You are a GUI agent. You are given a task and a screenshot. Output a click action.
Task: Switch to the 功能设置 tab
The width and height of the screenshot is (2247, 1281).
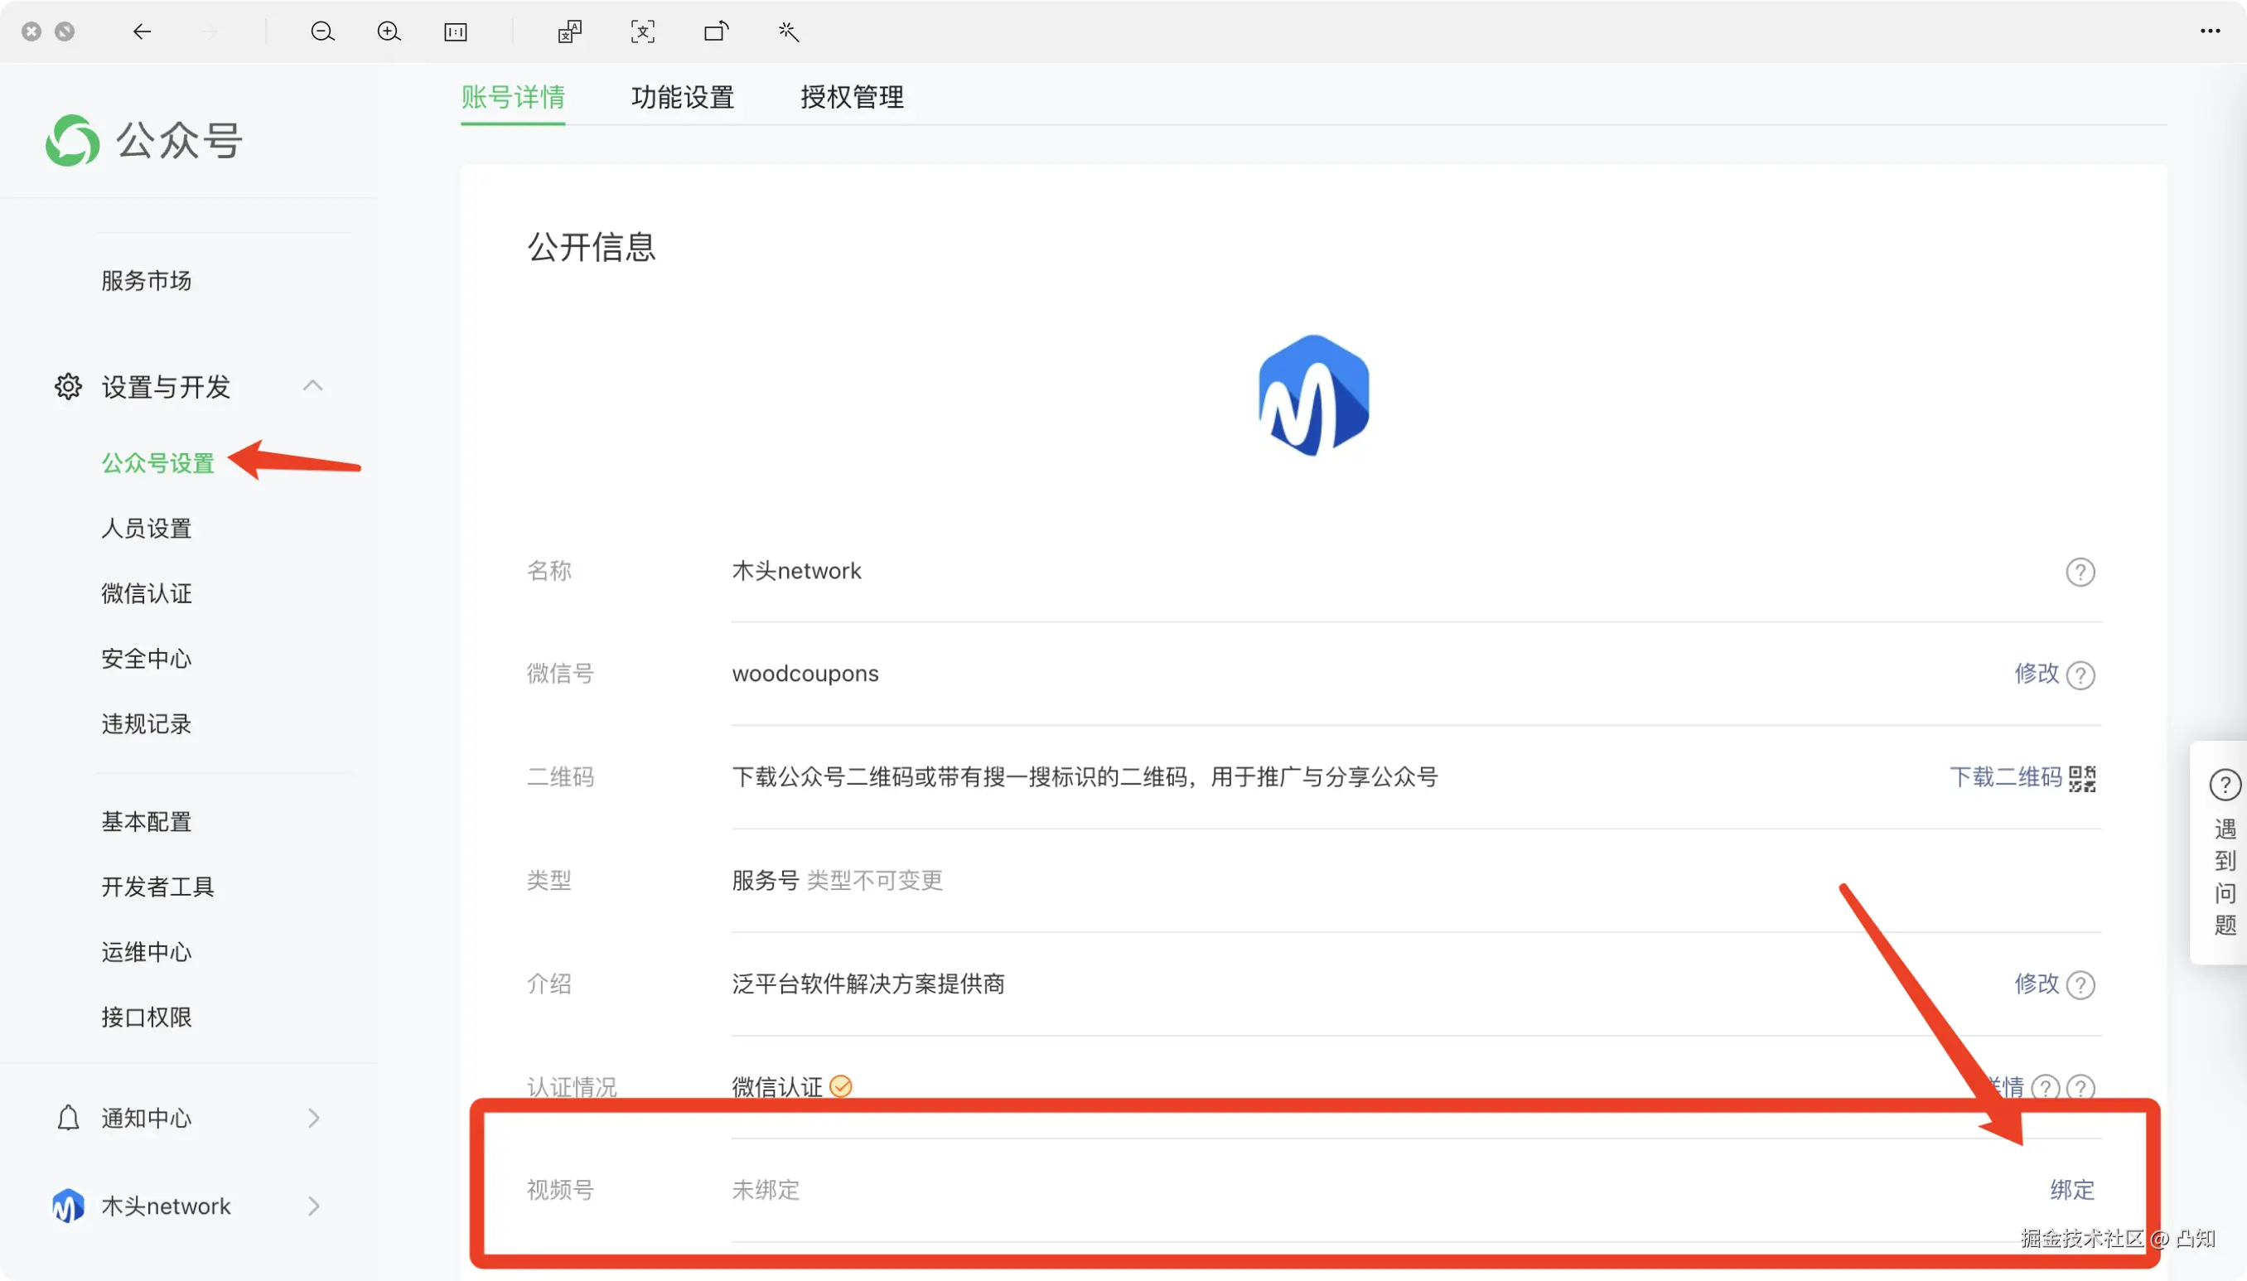coord(683,97)
